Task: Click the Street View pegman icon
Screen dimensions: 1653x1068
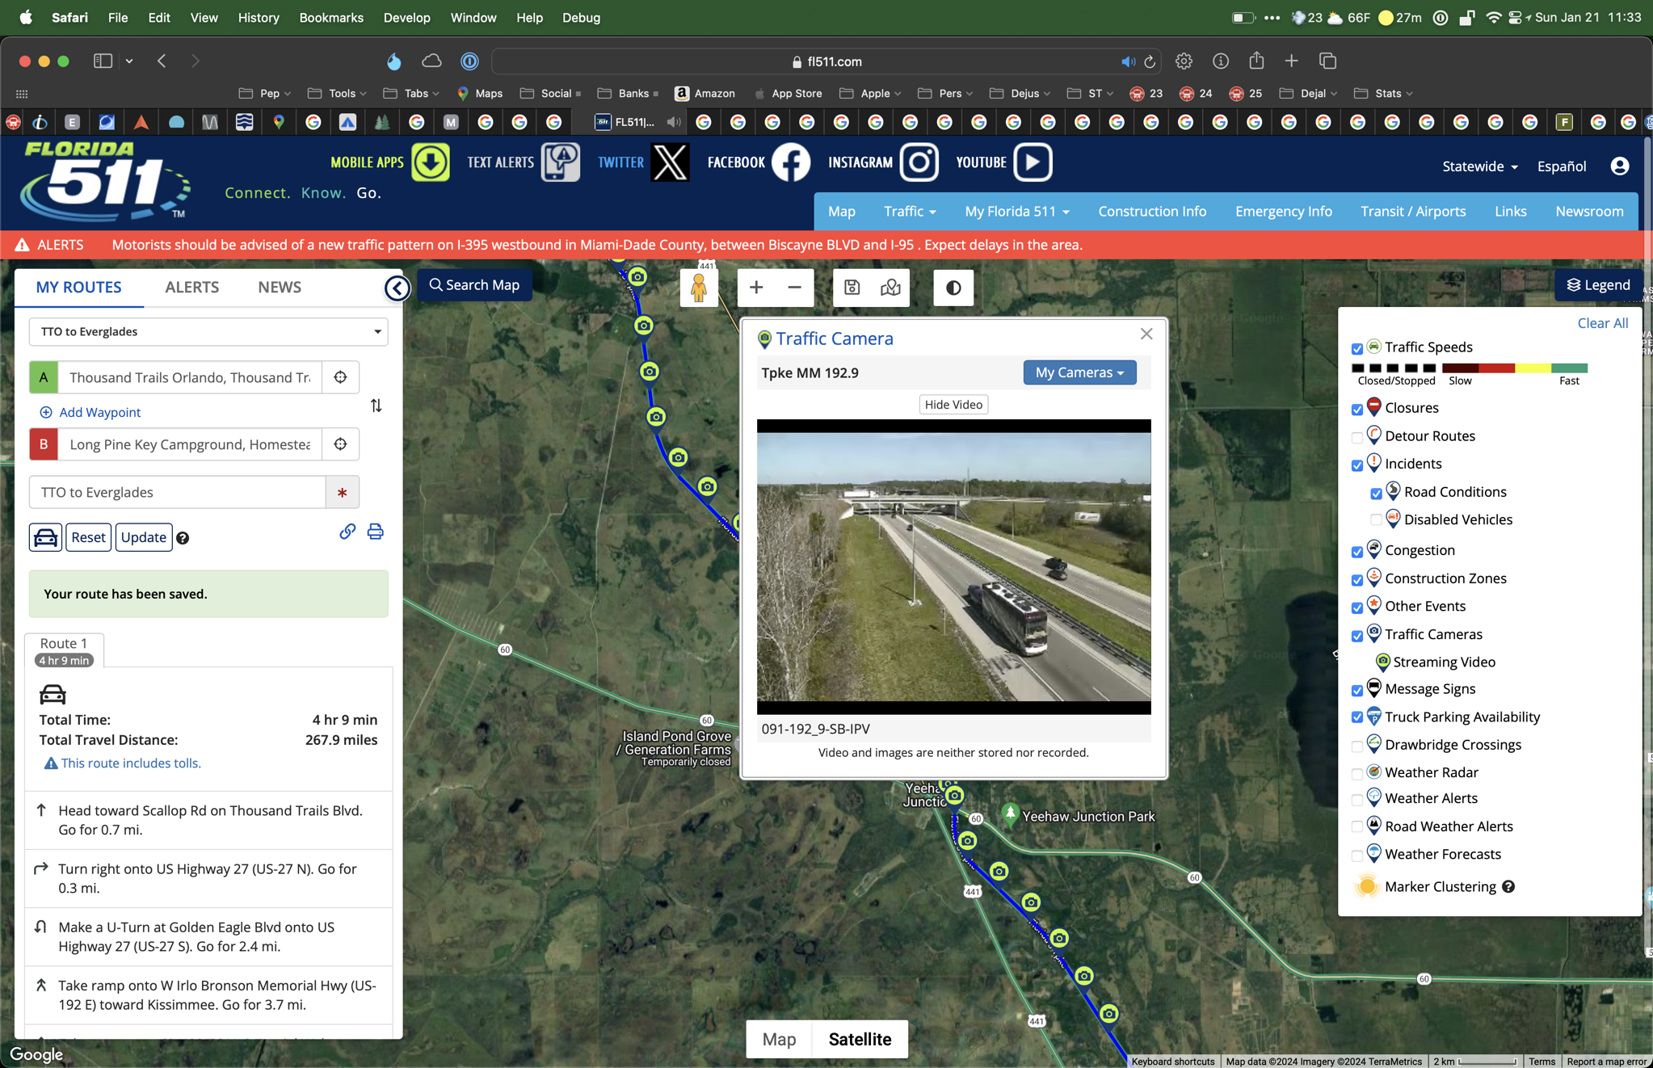Action: pos(699,288)
